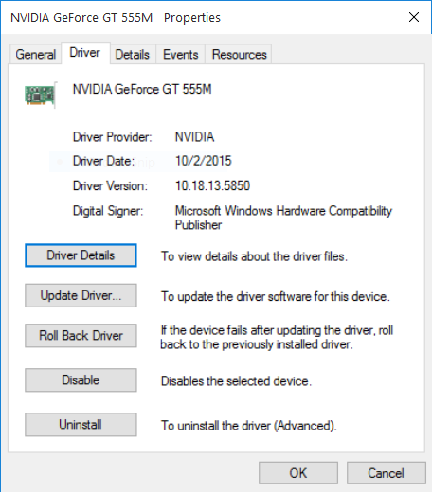This screenshot has height=492, width=432.
Task: Click Update Driver... button
Action: [x=81, y=295]
